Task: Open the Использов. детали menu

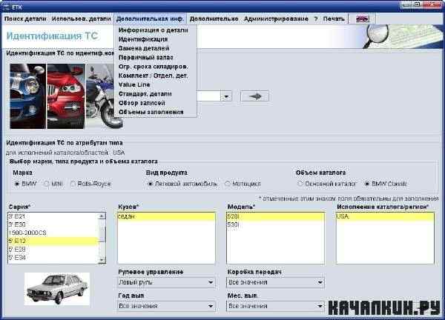Action: tap(81, 19)
